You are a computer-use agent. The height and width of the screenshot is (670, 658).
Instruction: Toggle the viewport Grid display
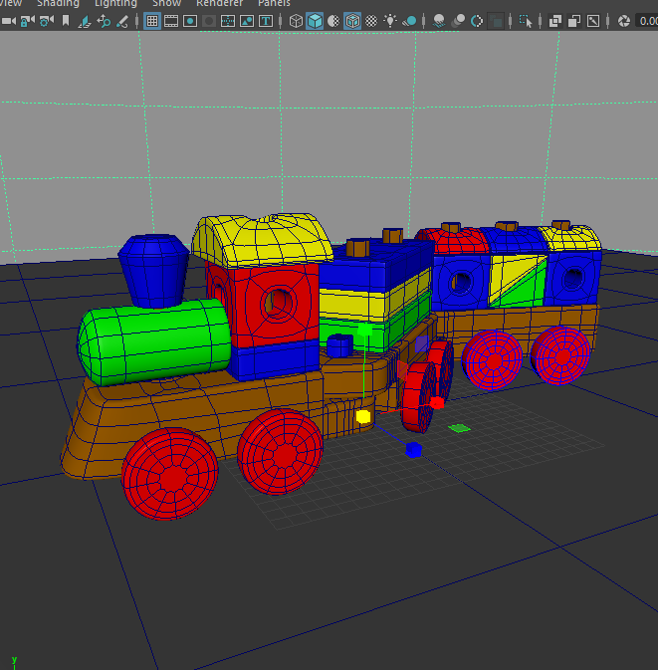[152, 20]
